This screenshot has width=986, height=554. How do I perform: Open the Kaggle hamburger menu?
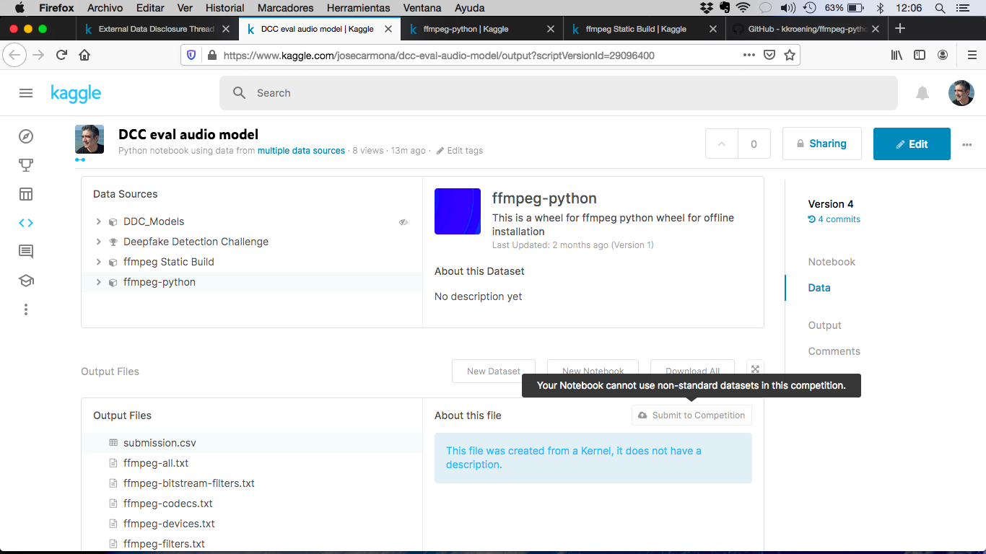[x=26, y=93]
